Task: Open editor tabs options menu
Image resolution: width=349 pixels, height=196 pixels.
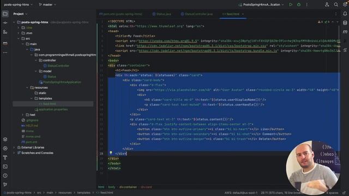Action: coord(336,14)
